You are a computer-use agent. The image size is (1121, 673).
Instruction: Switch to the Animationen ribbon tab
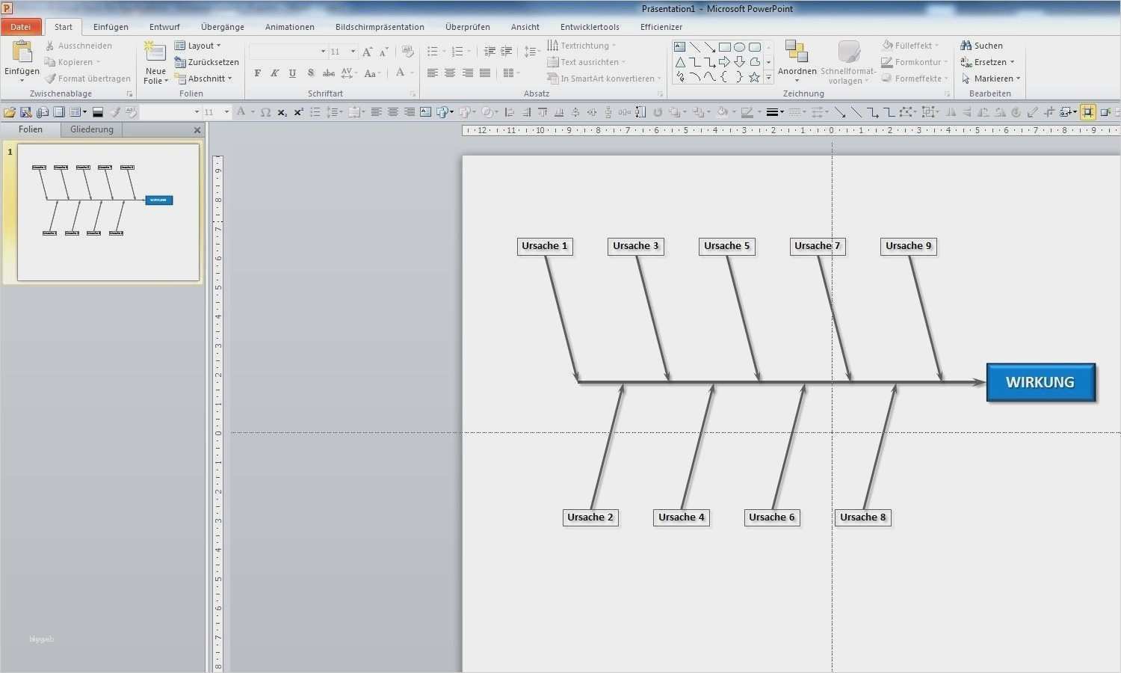tap(290, 27)
